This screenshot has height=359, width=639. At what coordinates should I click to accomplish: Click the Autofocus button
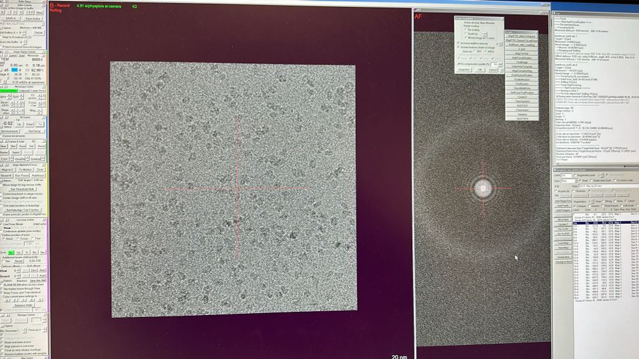pyautogui.click(x=38, y=175)
